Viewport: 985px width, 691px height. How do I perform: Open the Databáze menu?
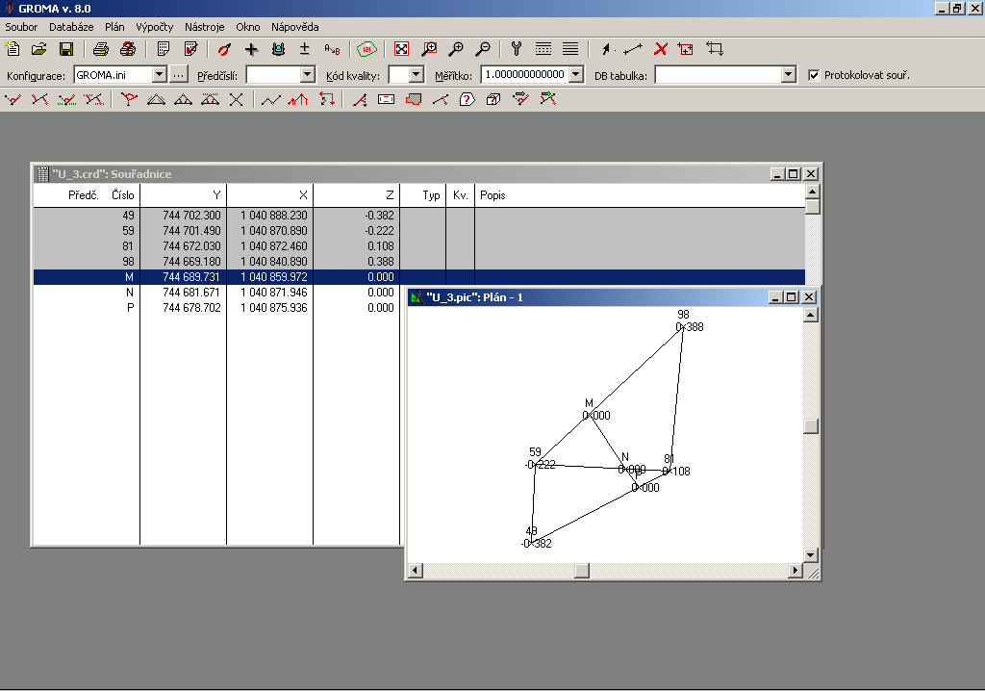[71, 27]
